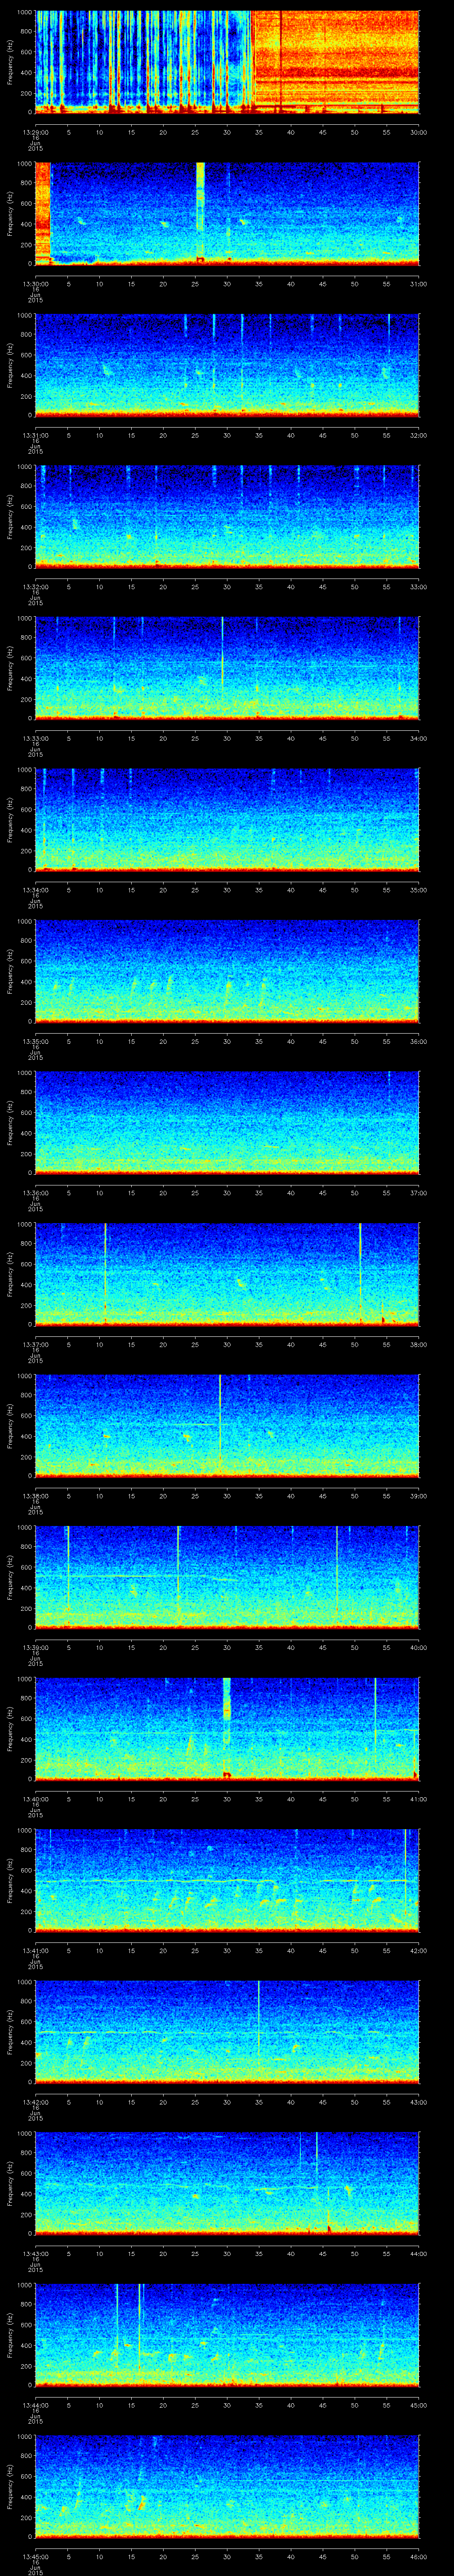Pick the "13:33:00" start time label
The width and height of the screenshot is (454, 2576).
coord(36,738)
